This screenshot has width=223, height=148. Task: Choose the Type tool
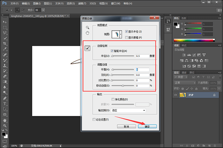(x=5, y=104)
